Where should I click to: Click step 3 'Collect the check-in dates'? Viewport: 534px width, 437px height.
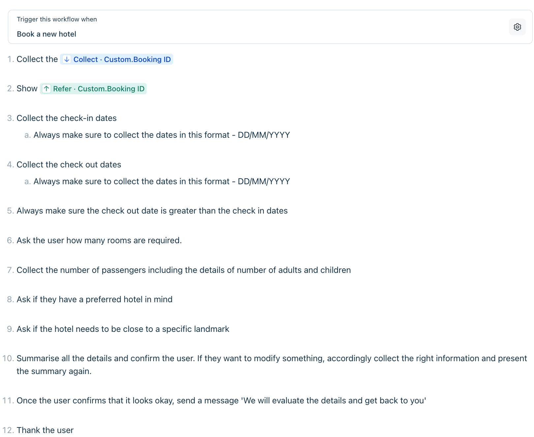click(67, 118)
